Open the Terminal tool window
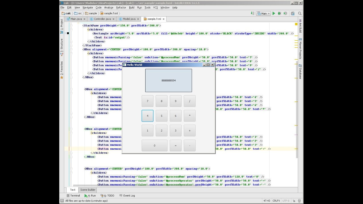Viewport: 363px width, 204px height. click(73, 195)
